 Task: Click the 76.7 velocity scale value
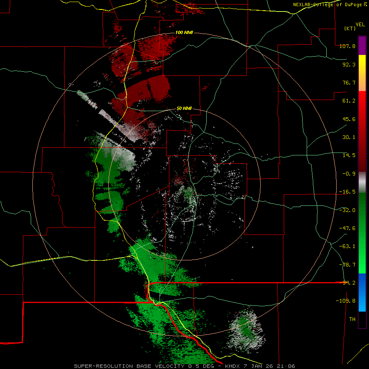tap(349, 82)
